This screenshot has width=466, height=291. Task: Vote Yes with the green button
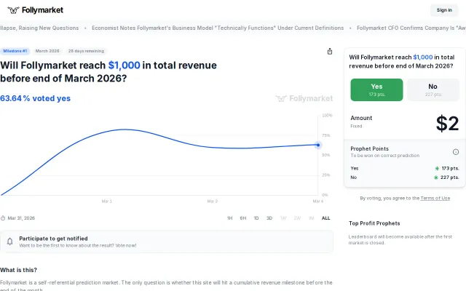pos(376,89)
